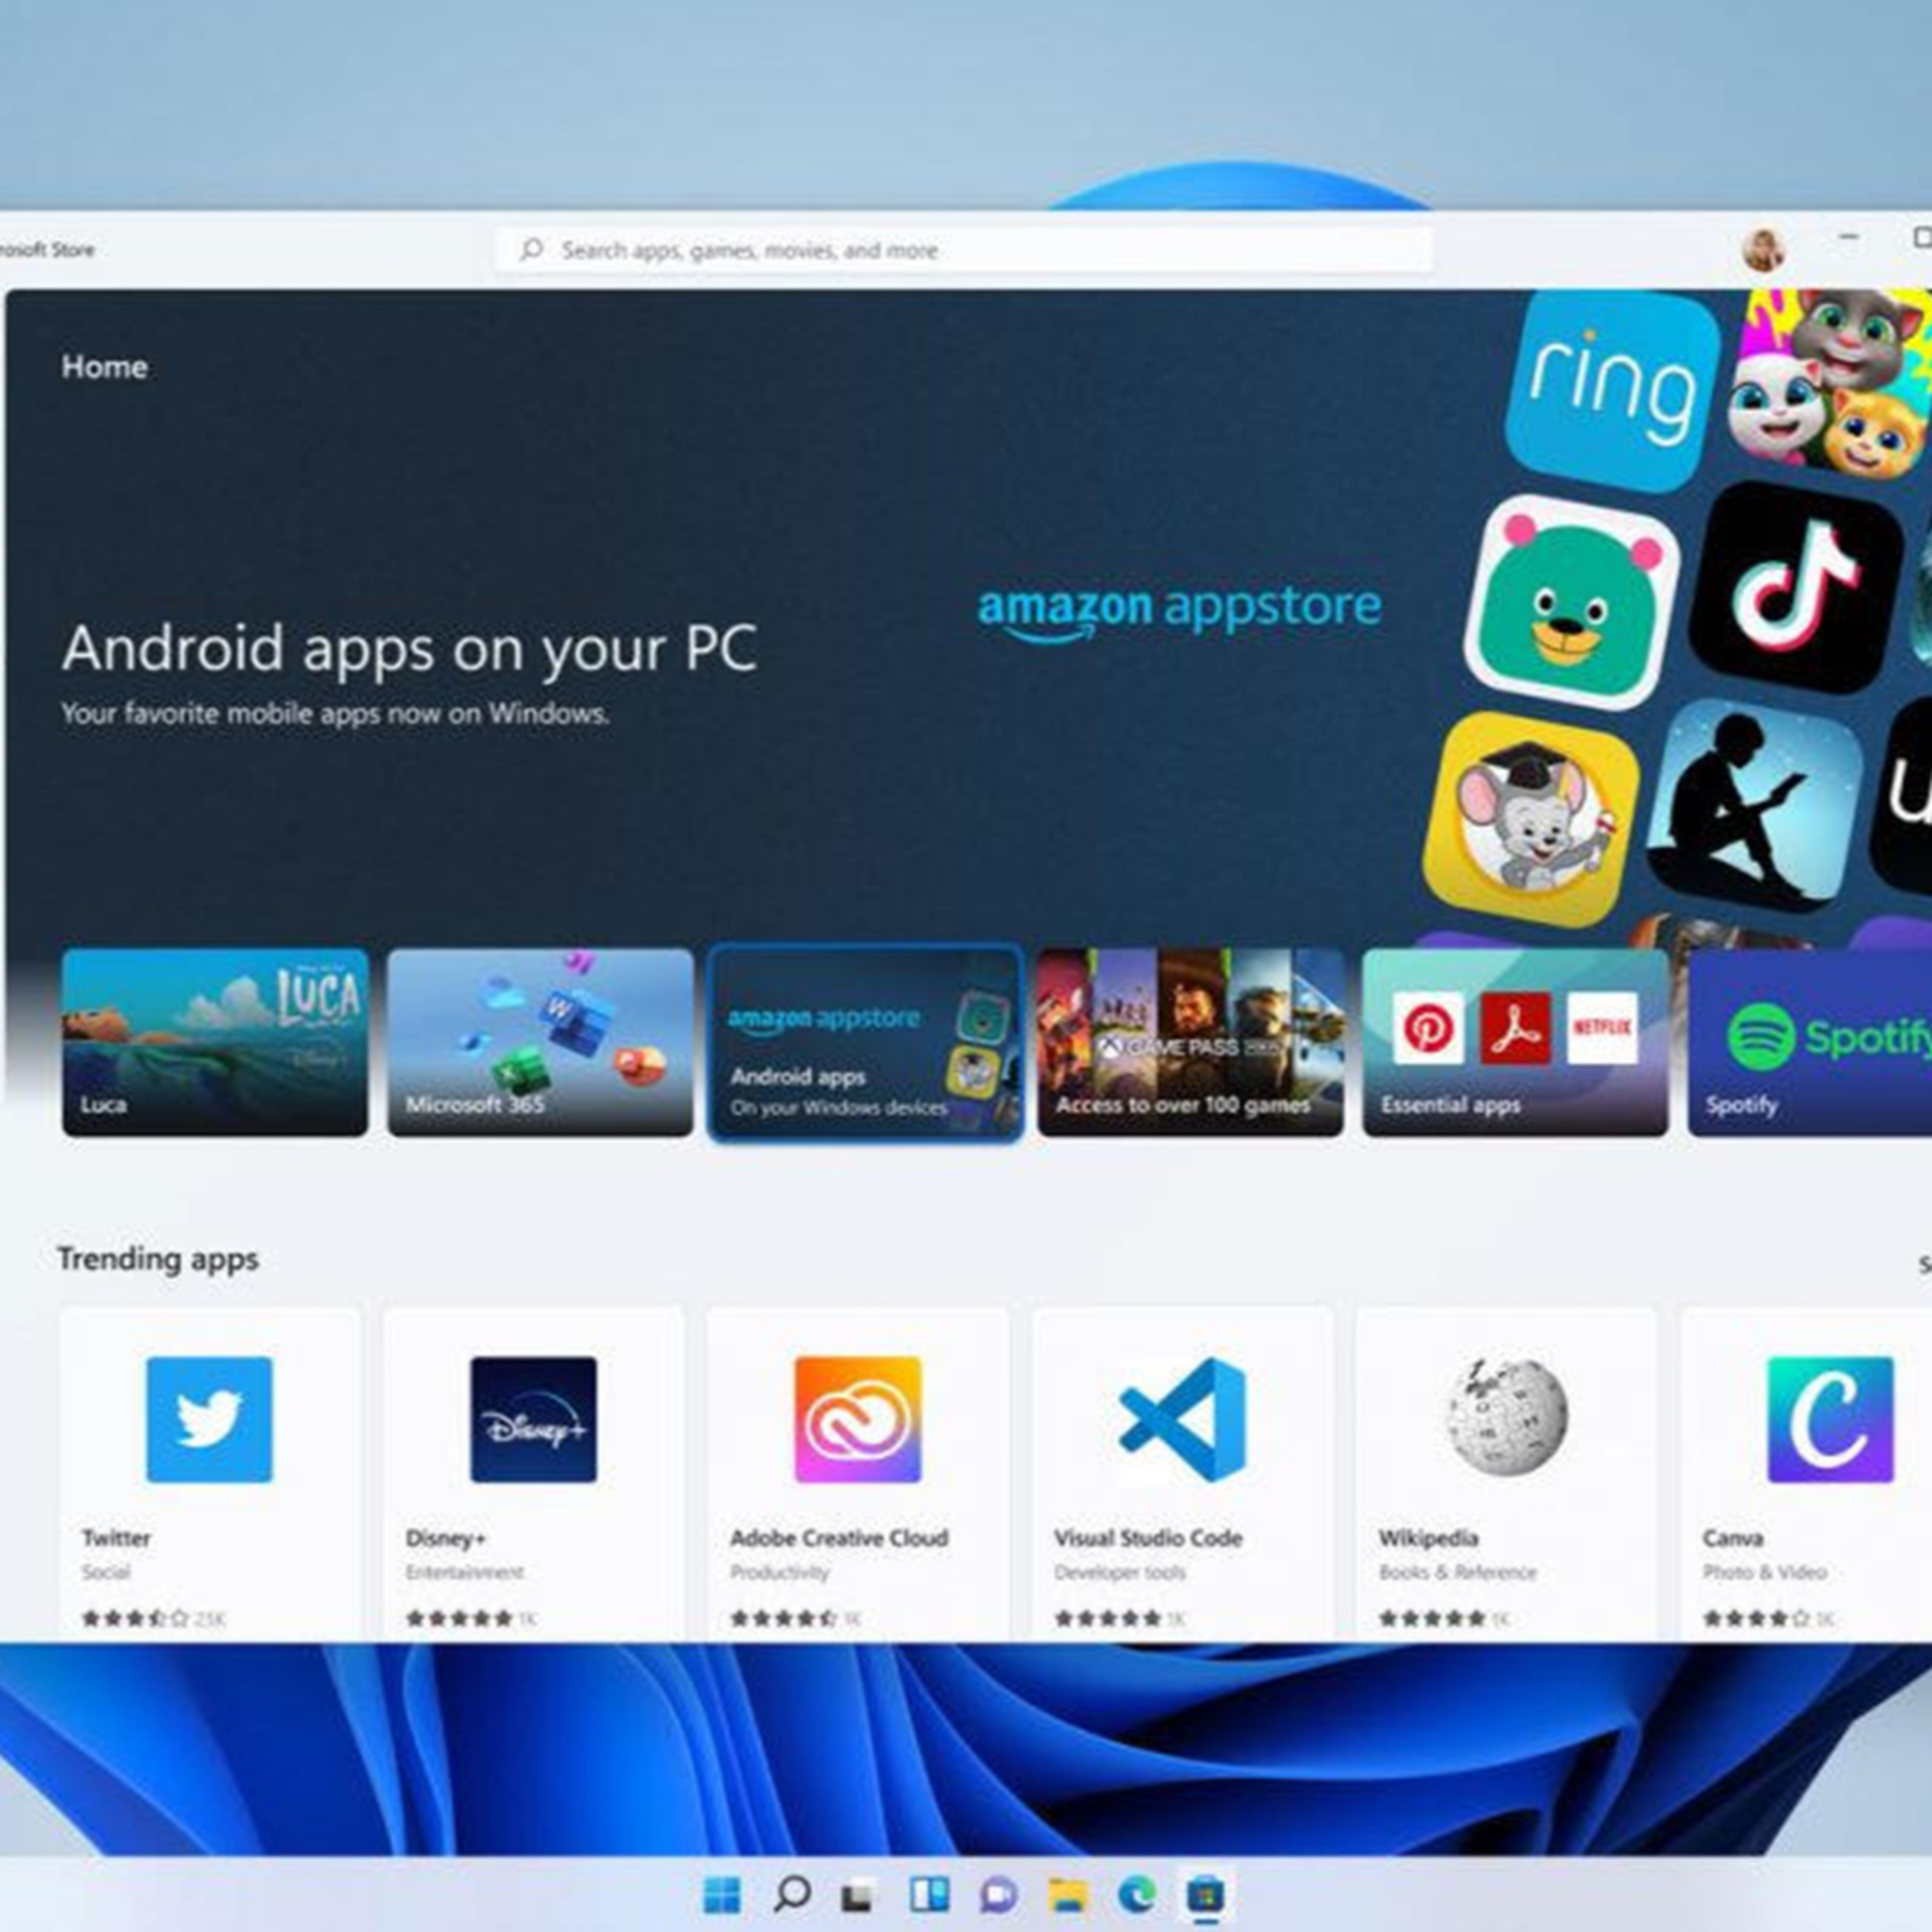1932x1932 pixels.
Task: Select the Luca featured tile
Action: pos(215,1042)
